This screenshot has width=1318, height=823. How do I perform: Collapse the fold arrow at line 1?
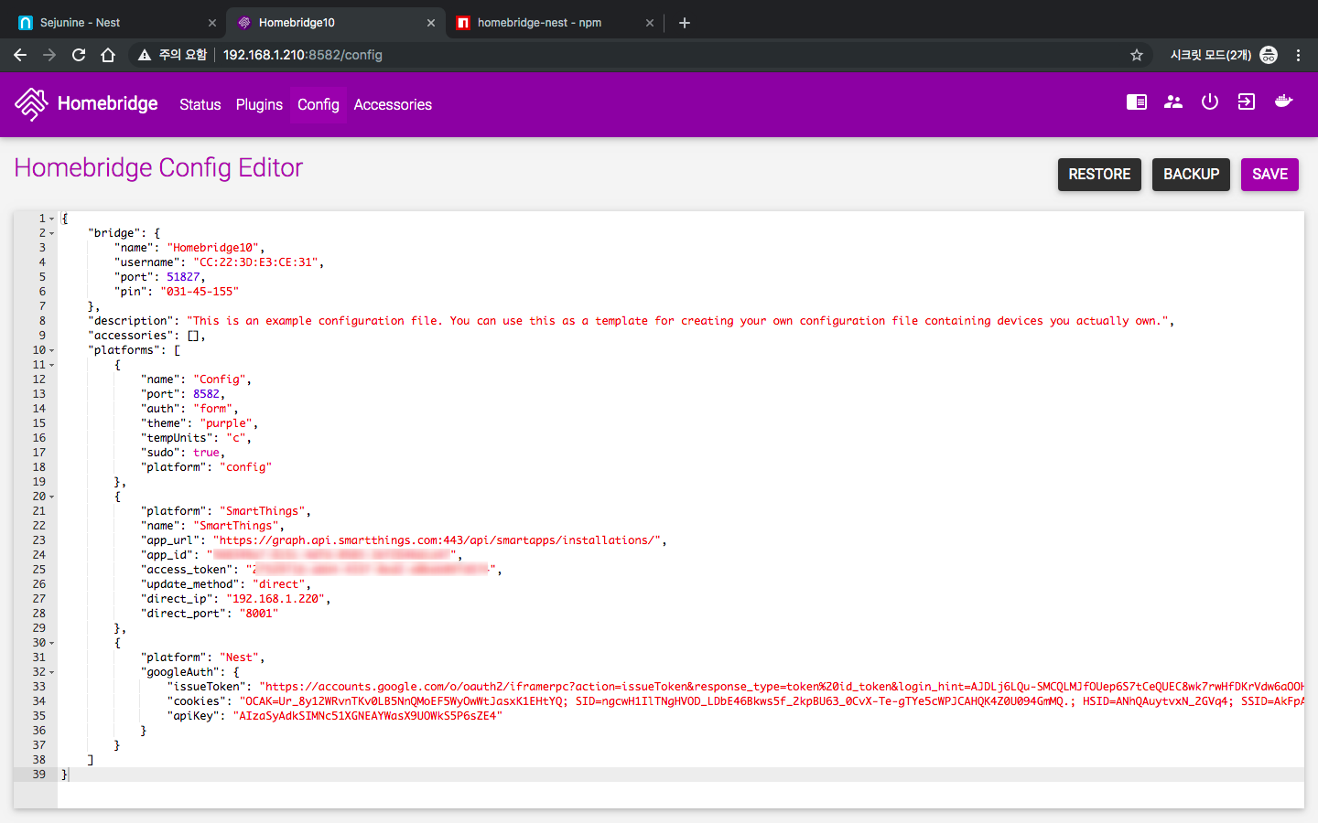pyautogui.click(x=52, y=219)
